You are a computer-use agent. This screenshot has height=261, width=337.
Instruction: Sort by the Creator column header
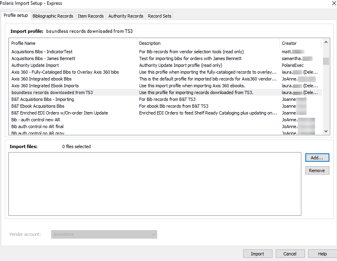coord(301,43)
